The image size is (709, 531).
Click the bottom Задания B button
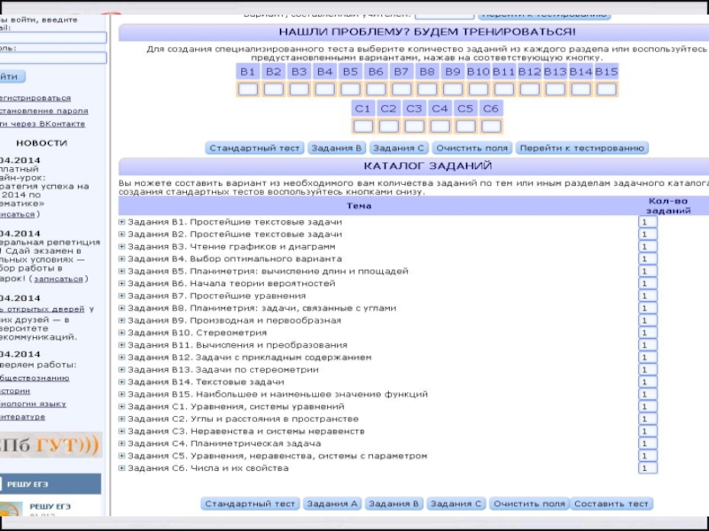click(x=393, y=504)
